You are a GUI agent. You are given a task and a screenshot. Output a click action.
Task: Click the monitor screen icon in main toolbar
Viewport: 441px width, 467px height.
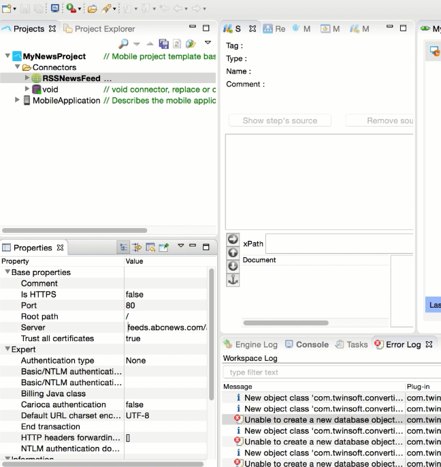[x=55, y=8]
